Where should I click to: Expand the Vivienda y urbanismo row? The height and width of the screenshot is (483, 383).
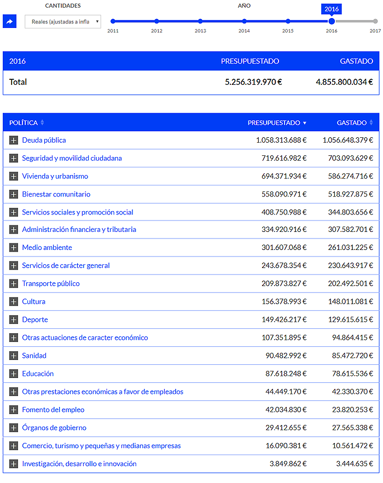pos(14,177)
